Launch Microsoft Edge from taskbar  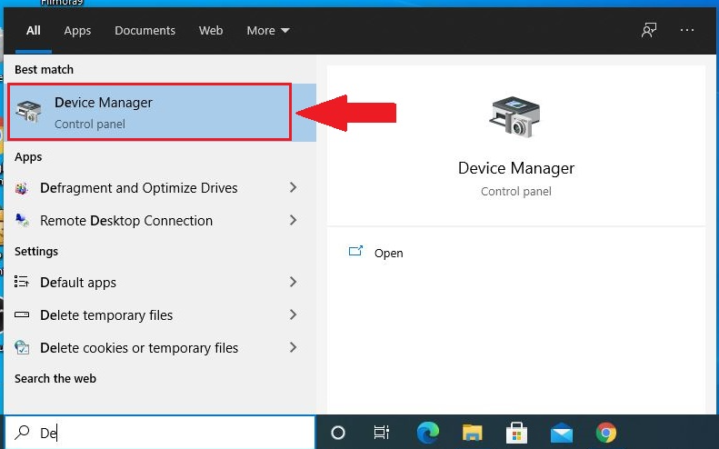(x=428, y=432)
